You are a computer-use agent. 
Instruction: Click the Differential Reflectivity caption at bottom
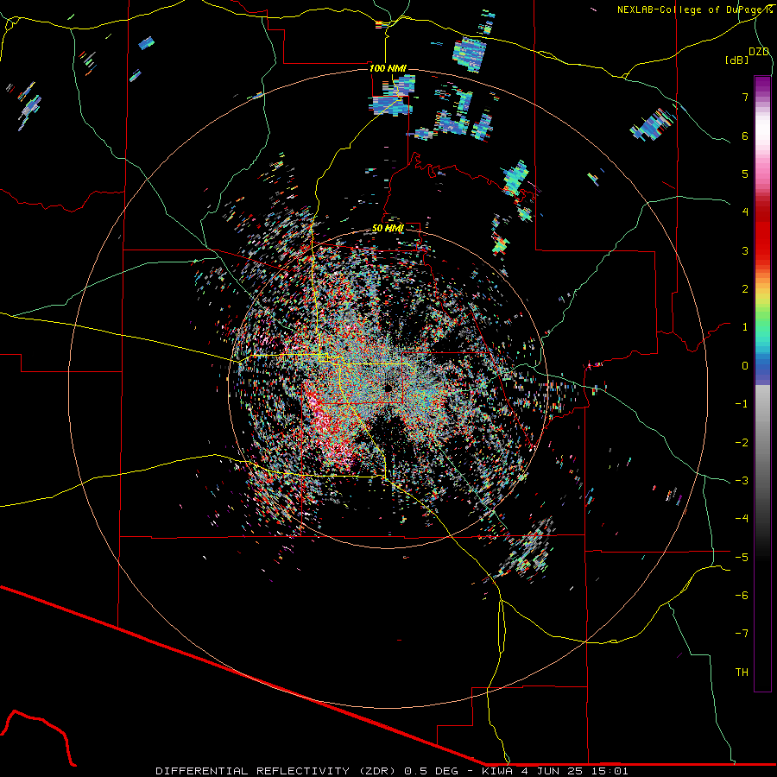point(391,771)
